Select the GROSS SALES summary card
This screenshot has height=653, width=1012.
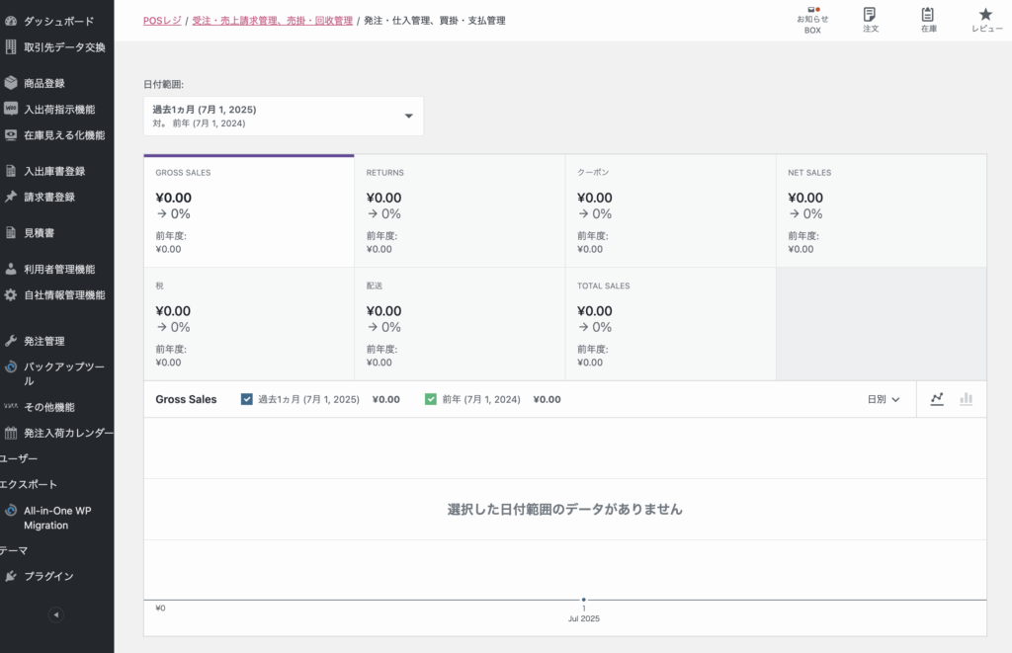[x=248, y=210]
